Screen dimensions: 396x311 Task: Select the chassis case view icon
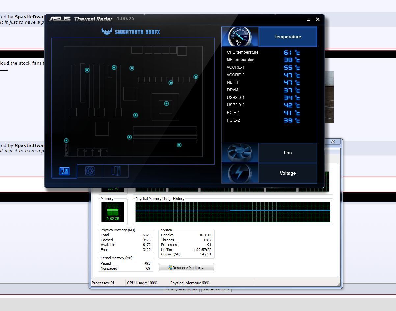coord(116,171)
